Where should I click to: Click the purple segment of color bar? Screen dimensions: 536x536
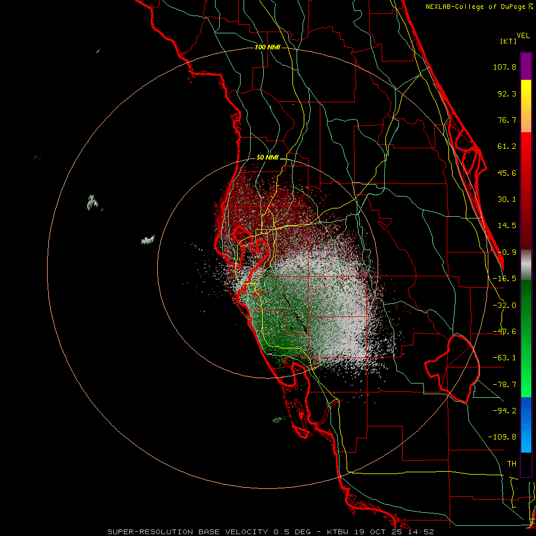526,66
